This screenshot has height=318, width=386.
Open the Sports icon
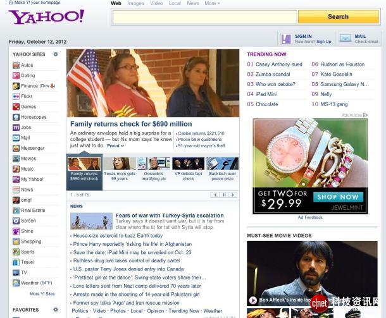point(16,252)
